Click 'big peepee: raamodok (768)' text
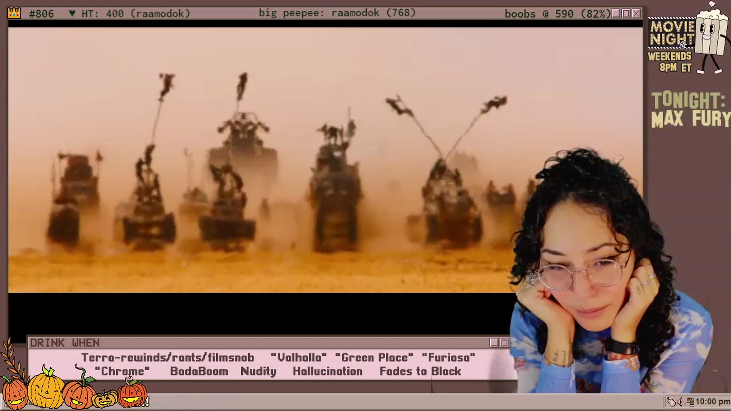731x411 pixels. (x=337, y=13)
